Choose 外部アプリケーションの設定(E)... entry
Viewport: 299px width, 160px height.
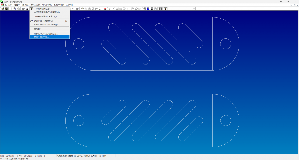pos(50,34)
